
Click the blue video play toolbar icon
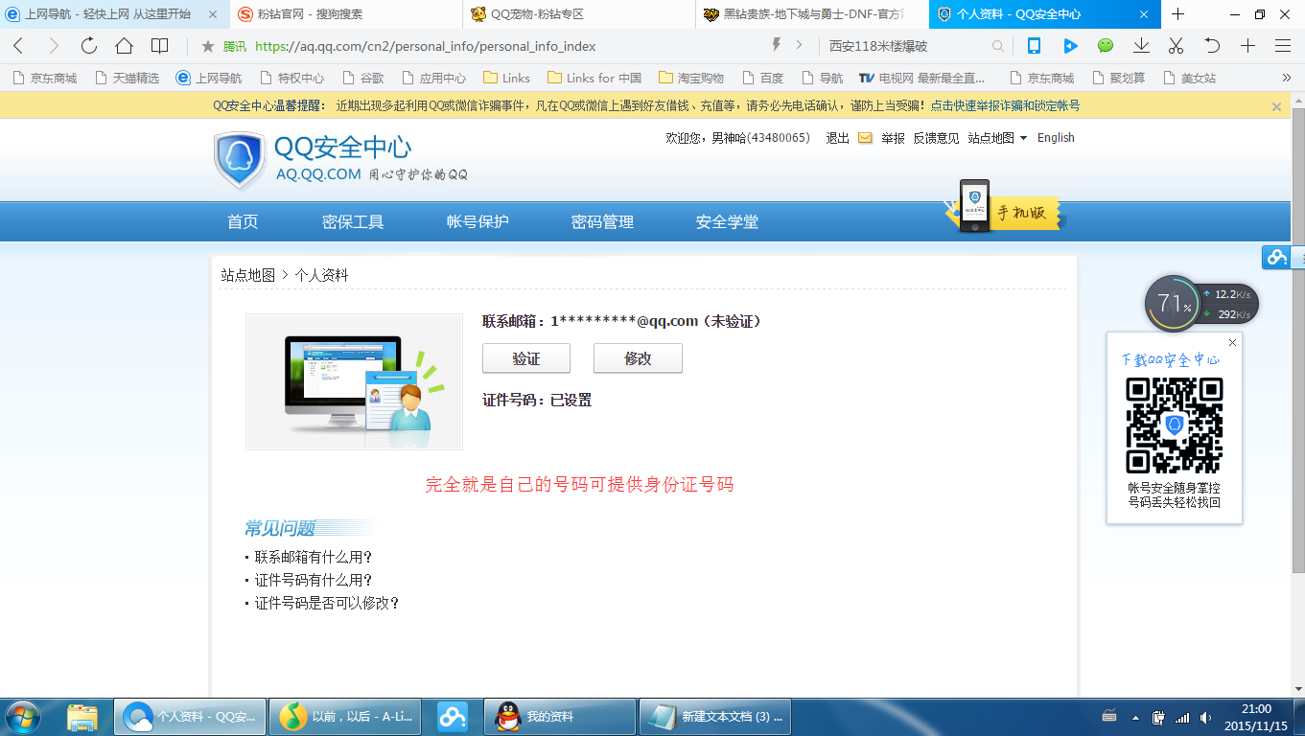coord(1070,45)
